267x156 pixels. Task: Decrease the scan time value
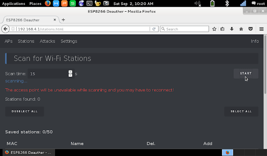71,75
